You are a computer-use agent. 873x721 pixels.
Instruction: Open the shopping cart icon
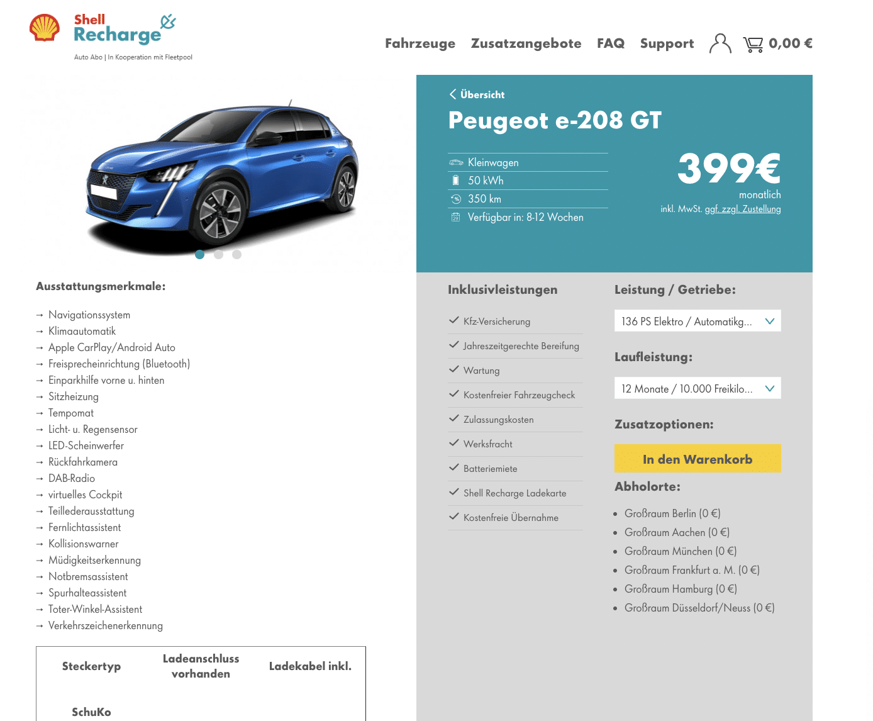753,44
